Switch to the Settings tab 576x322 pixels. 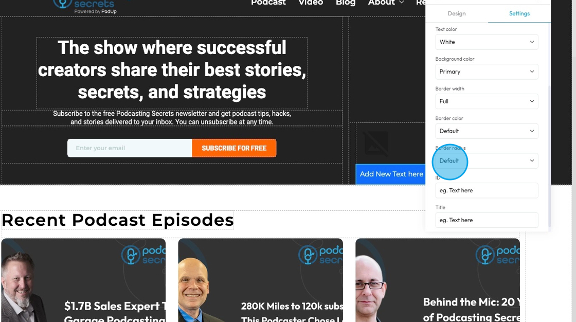(519, 13)
